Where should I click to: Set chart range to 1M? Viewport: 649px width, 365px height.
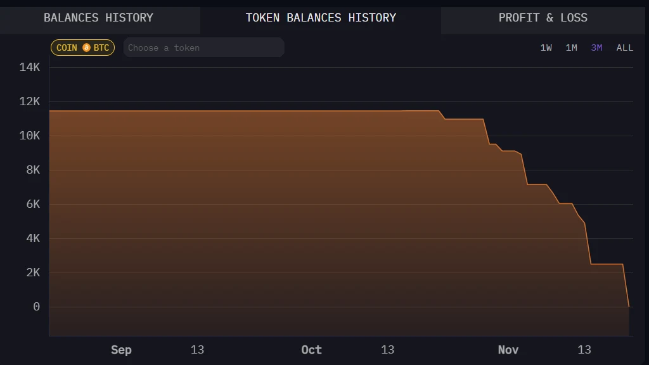(571, 48)
